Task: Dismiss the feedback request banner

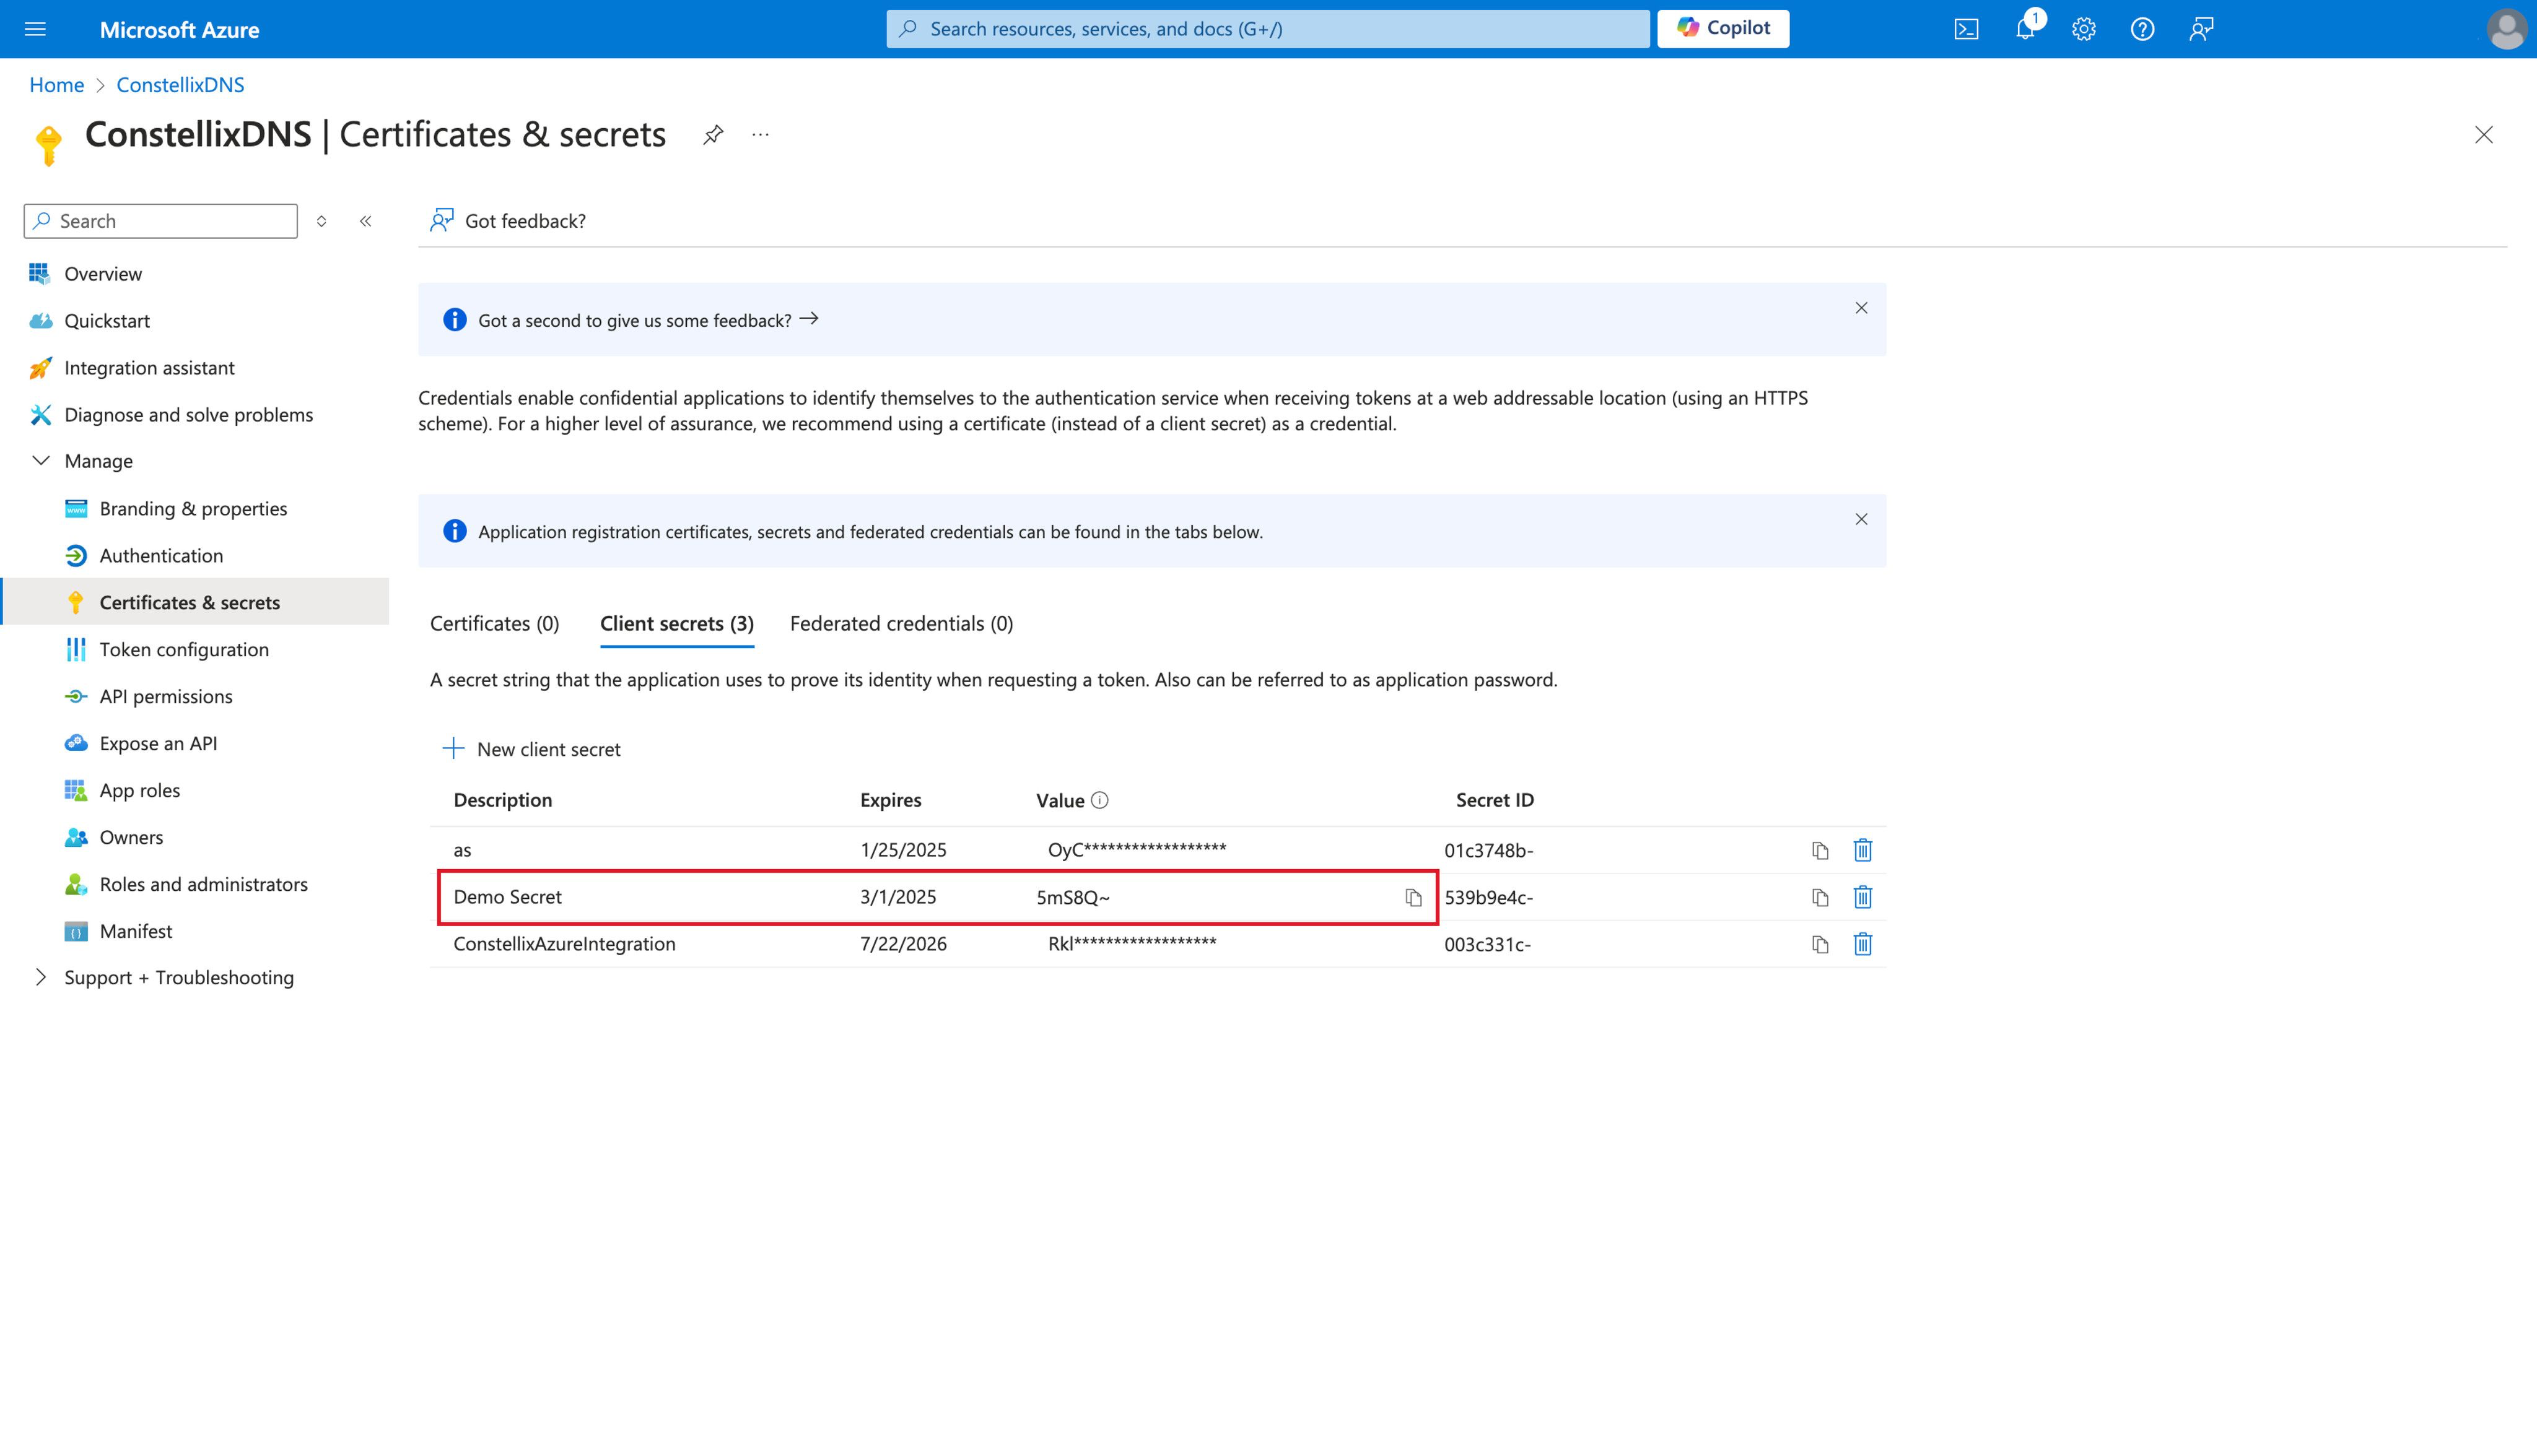Action: pyautogui.click(x=1861, y=308)
